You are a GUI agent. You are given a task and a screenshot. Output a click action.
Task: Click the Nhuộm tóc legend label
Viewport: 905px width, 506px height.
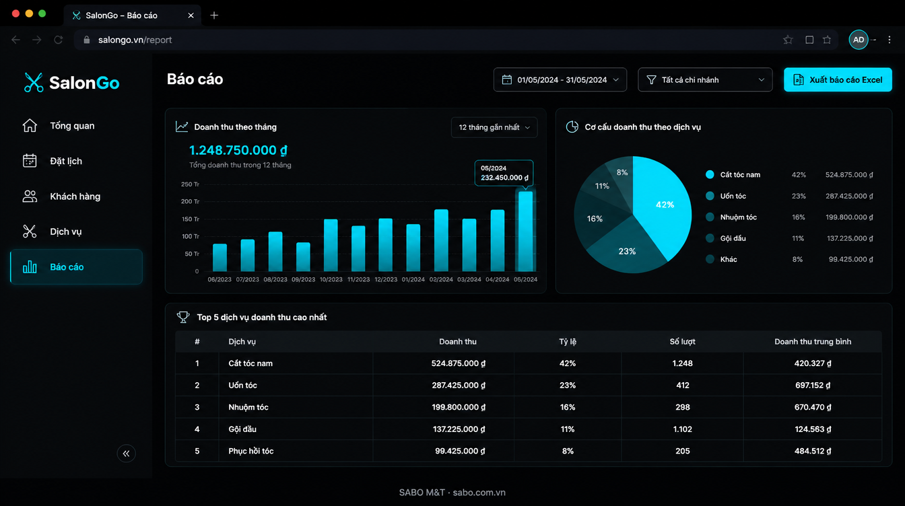click(739, 217)
